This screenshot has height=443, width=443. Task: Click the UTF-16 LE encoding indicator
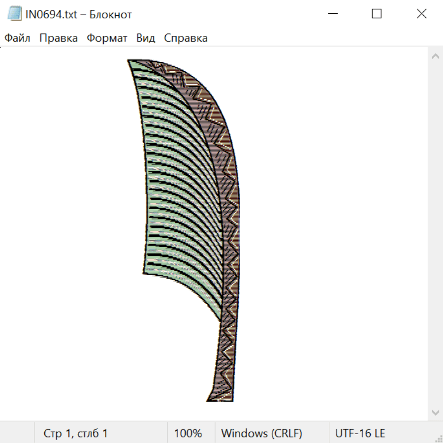(x=360, y=434)
